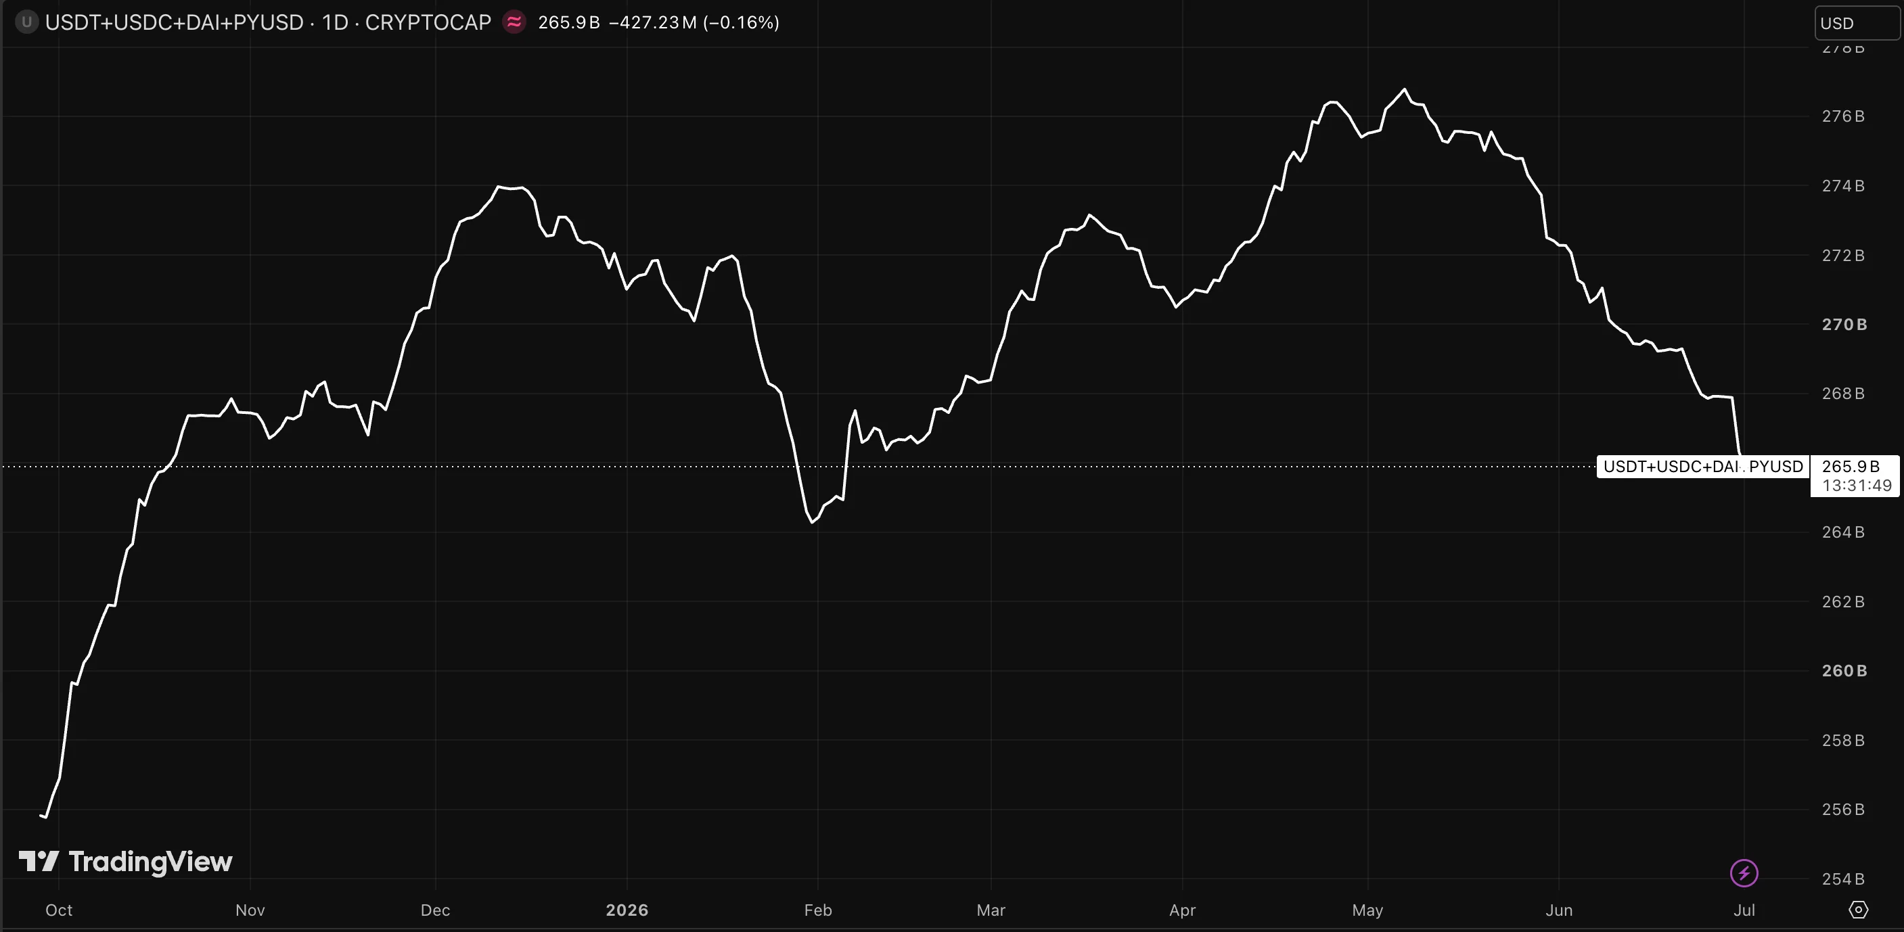This screenshot has width=1904, height=932.
Task: Open chart settings gear at axis corner
Action: coord(1858,910)
